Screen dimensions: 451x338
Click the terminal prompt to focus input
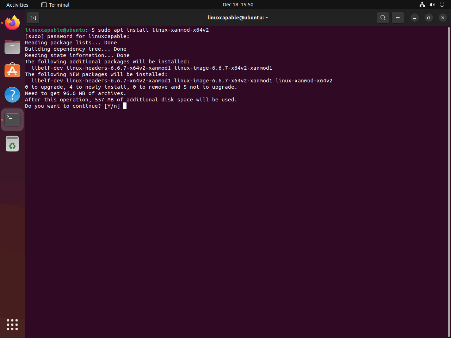pyautogui.click(x=125, y=106)
